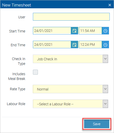Select the 11:54 AM start time field
Screen dimensions: 114x133
[90, 31]
